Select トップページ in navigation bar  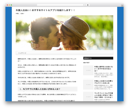(22, 53)
